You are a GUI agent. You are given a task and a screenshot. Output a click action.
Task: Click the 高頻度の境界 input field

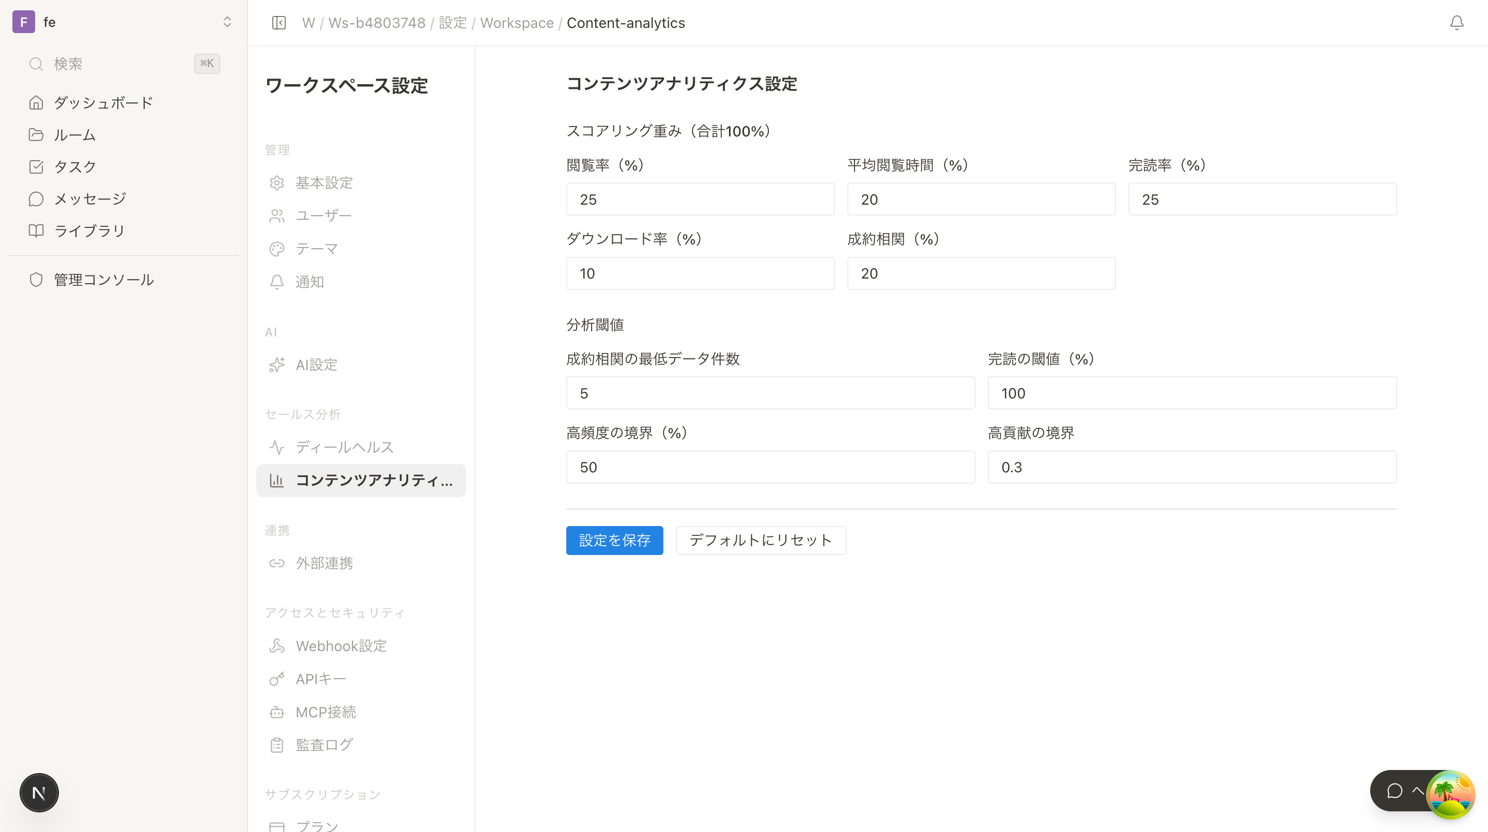click(770, 467)
